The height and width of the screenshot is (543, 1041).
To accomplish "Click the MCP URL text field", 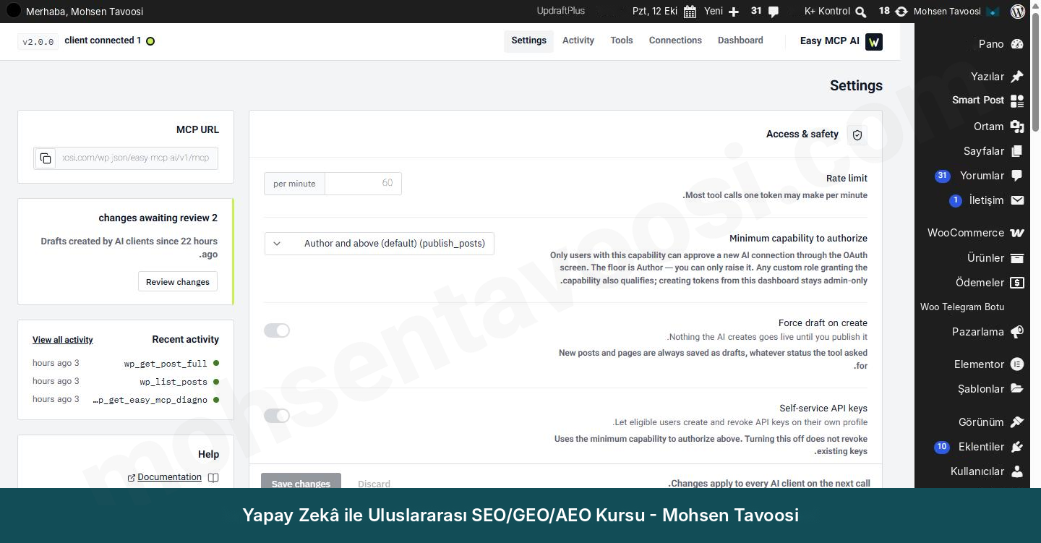I will pos(136,158).
